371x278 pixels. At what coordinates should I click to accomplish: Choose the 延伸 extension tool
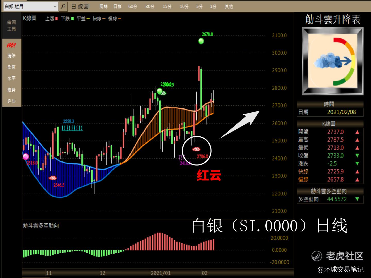point(12,101)
